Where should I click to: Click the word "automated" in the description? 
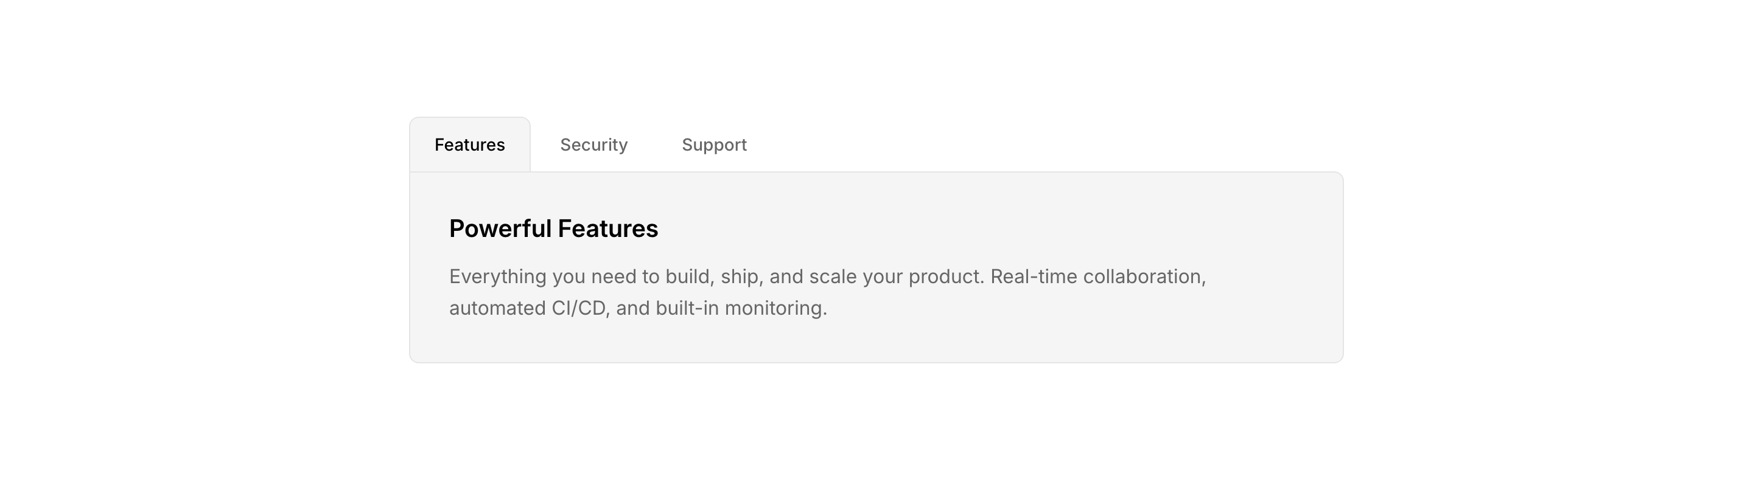tap(497, 308)
